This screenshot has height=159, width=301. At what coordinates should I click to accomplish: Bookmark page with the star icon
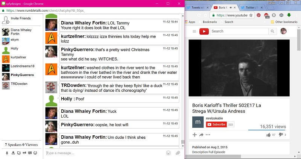pos(251,15)
